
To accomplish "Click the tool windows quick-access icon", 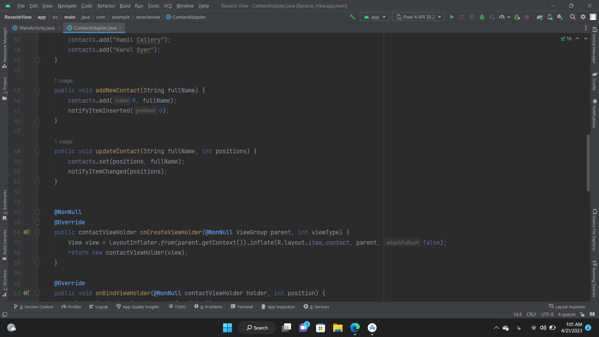I will 5,314.
